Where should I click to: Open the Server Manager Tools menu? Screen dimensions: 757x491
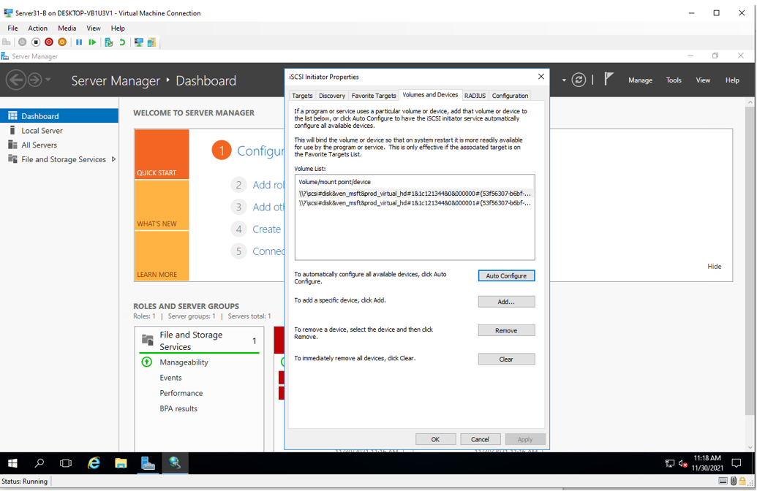coord(674,80)
